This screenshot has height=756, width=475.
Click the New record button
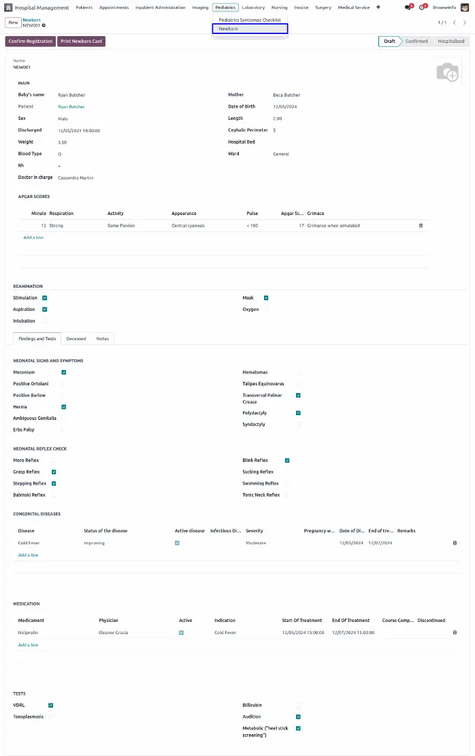click(x=13, y=22)
